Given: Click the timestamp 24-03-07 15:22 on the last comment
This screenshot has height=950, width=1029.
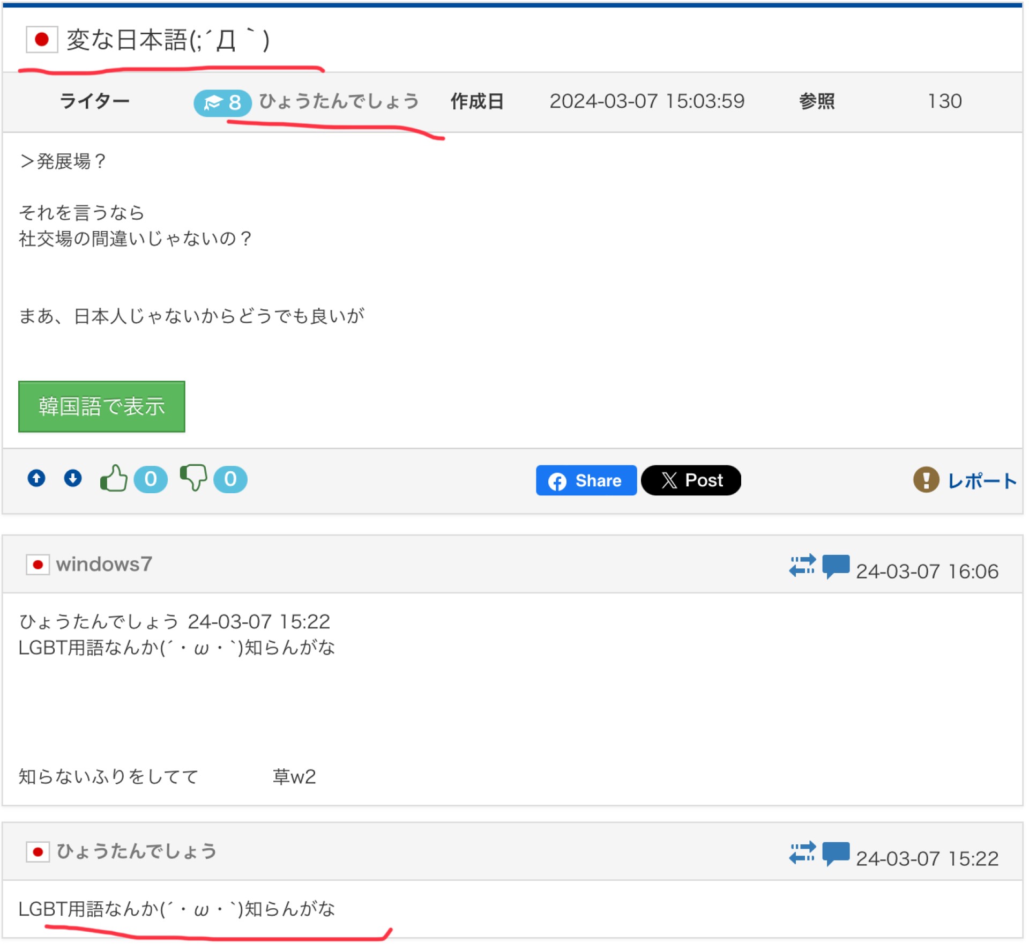Looking at the screenshot, I should [x=927, y=859].
